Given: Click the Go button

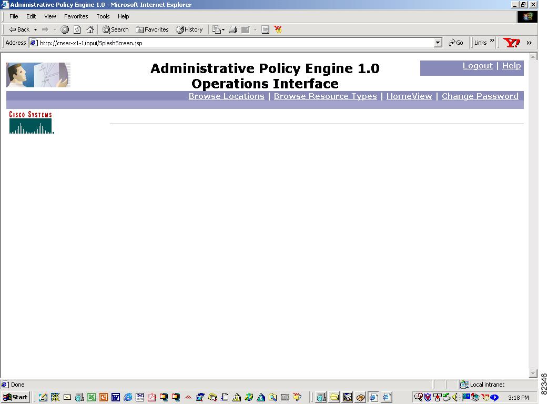Looking at the screenshot, I should click(456, 43).
